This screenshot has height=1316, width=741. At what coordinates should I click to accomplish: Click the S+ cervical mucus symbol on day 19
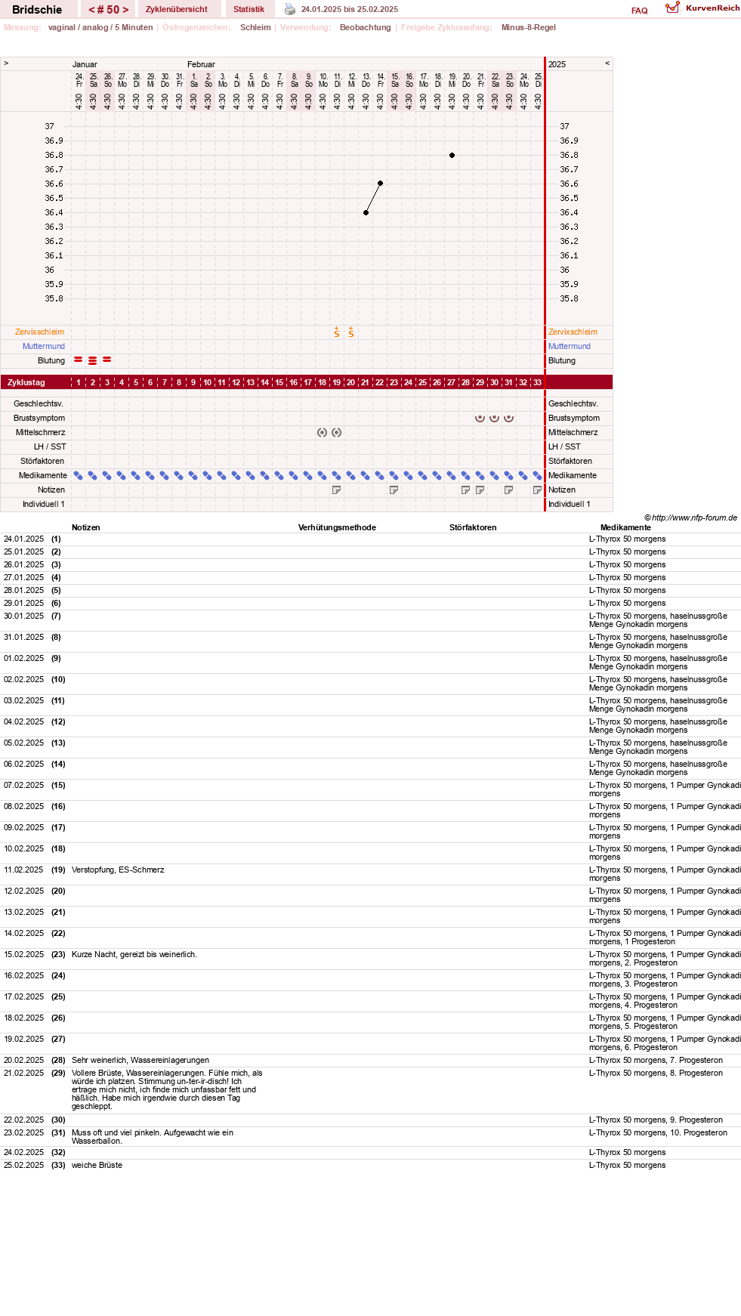tap(337, 332)
